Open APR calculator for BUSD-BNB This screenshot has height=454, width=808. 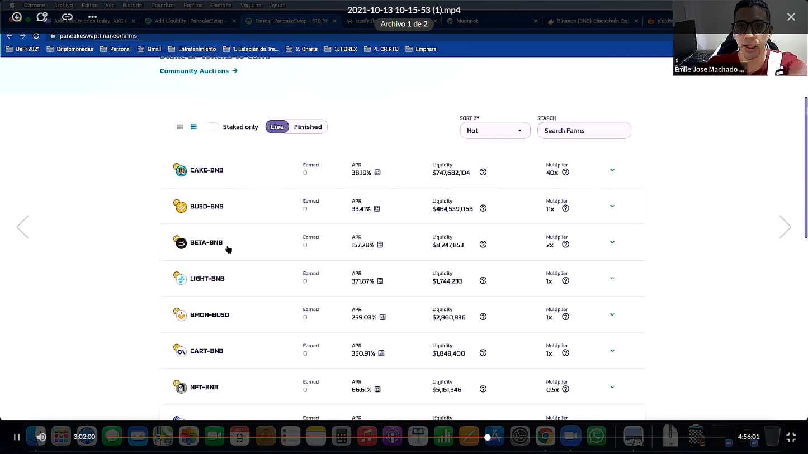[x=376, y=209]
